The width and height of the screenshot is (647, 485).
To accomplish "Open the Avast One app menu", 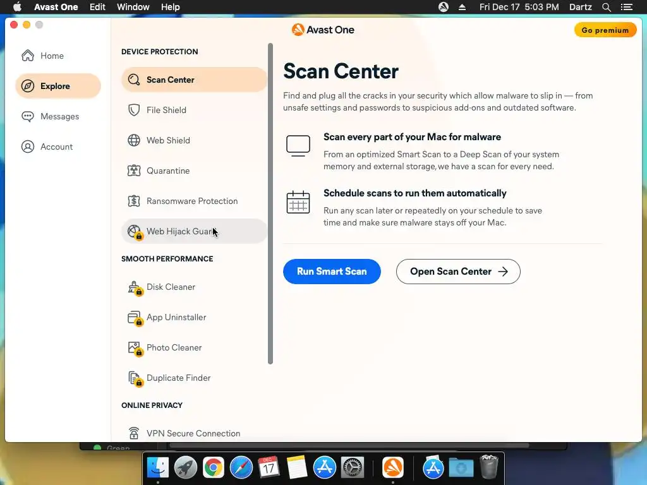I will pos(56,7).
